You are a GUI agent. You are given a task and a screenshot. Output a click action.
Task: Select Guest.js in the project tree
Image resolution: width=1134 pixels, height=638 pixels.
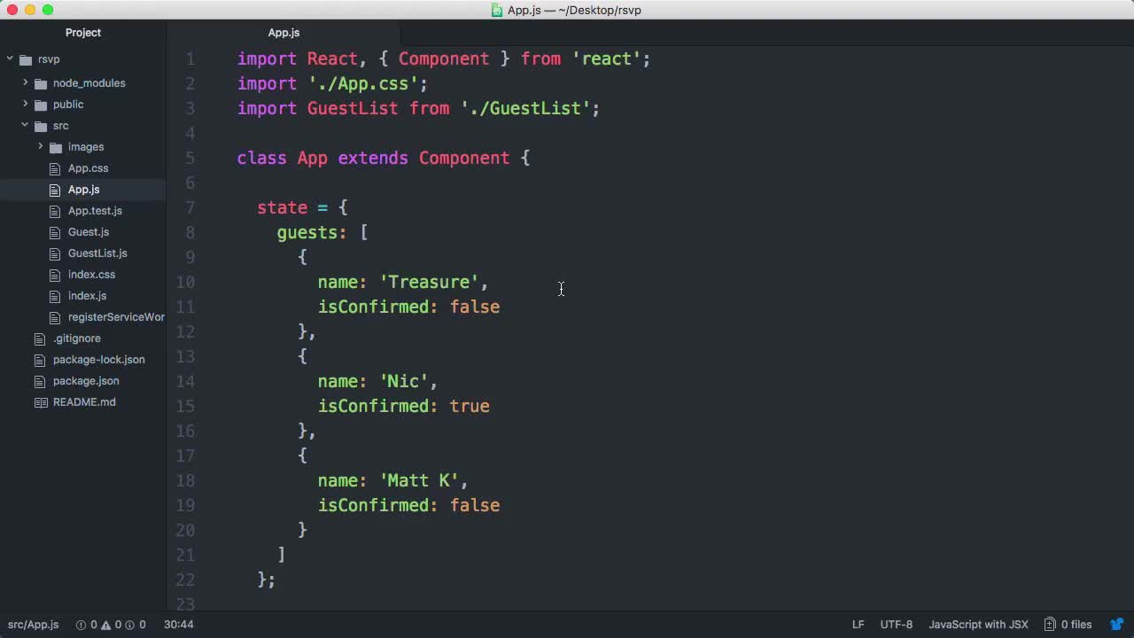click(x=89, y=232)
